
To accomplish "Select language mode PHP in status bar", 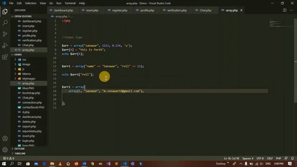I will tap(278, 158).
